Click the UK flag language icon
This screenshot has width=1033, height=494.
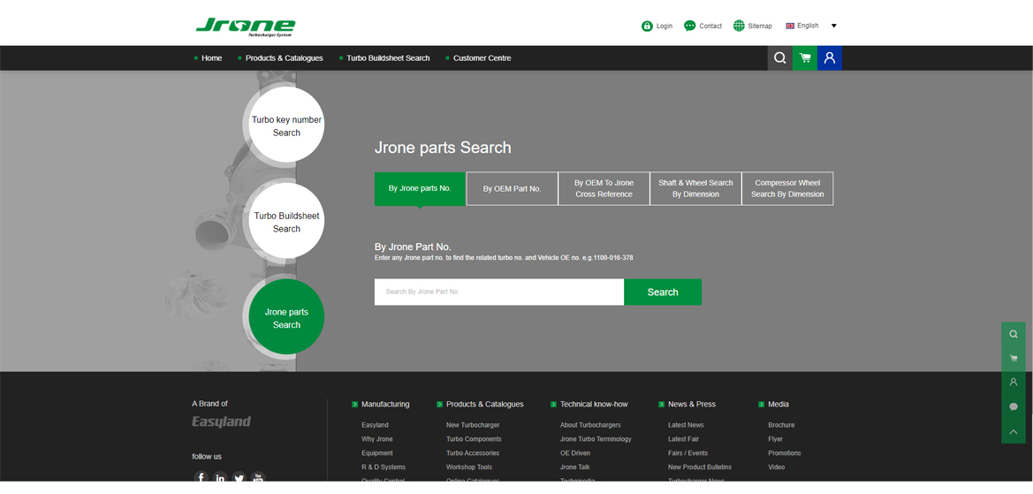(x=790, y=26)
